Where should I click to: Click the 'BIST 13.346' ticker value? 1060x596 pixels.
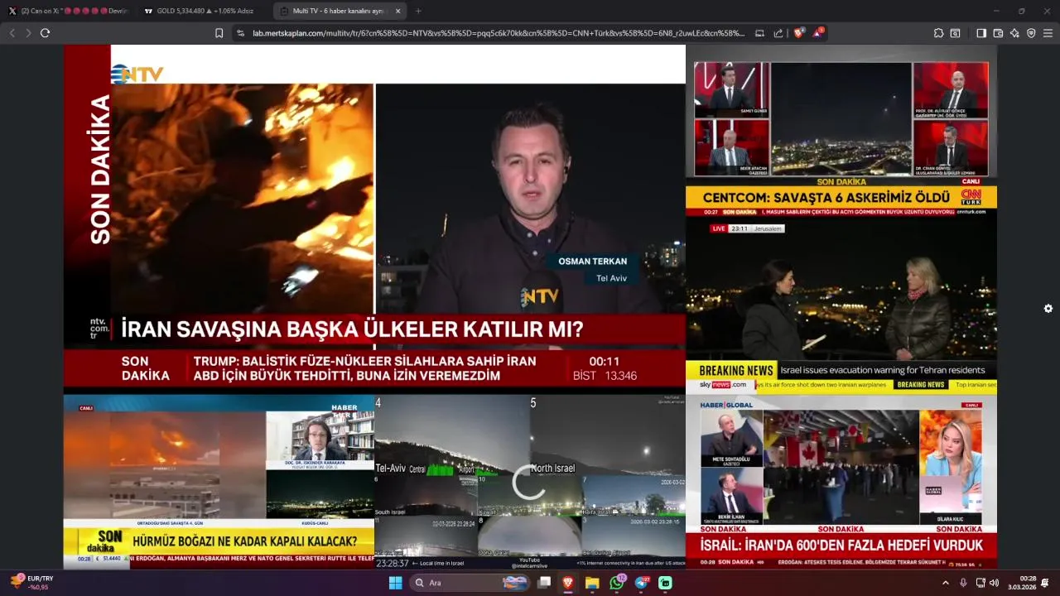pyautogui.click(x=605, y=376)
